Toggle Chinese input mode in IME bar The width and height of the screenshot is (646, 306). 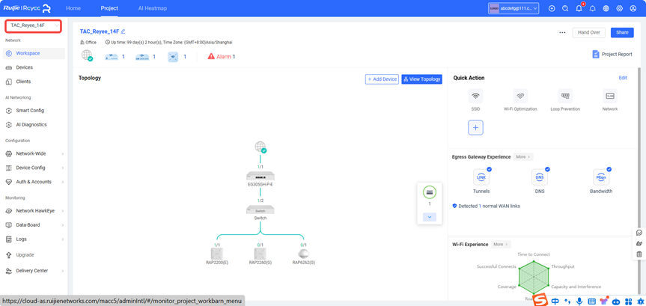[x=555, y=302]
